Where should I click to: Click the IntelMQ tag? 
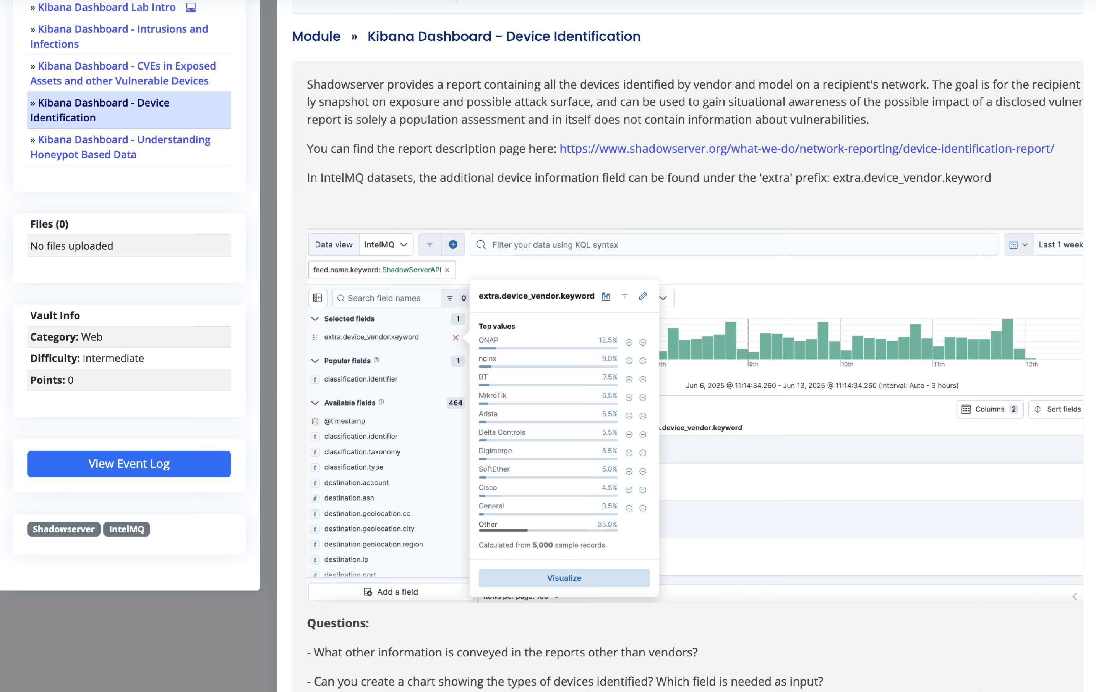tap(126, 529)
